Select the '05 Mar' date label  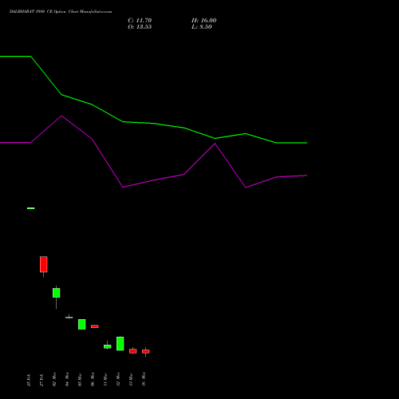pos(80,379)
